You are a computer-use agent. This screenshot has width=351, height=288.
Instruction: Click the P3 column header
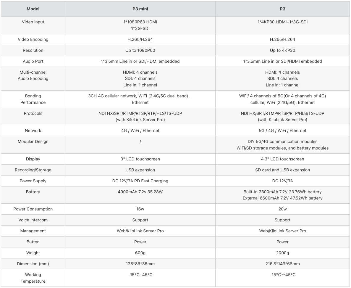click(282, 9)
